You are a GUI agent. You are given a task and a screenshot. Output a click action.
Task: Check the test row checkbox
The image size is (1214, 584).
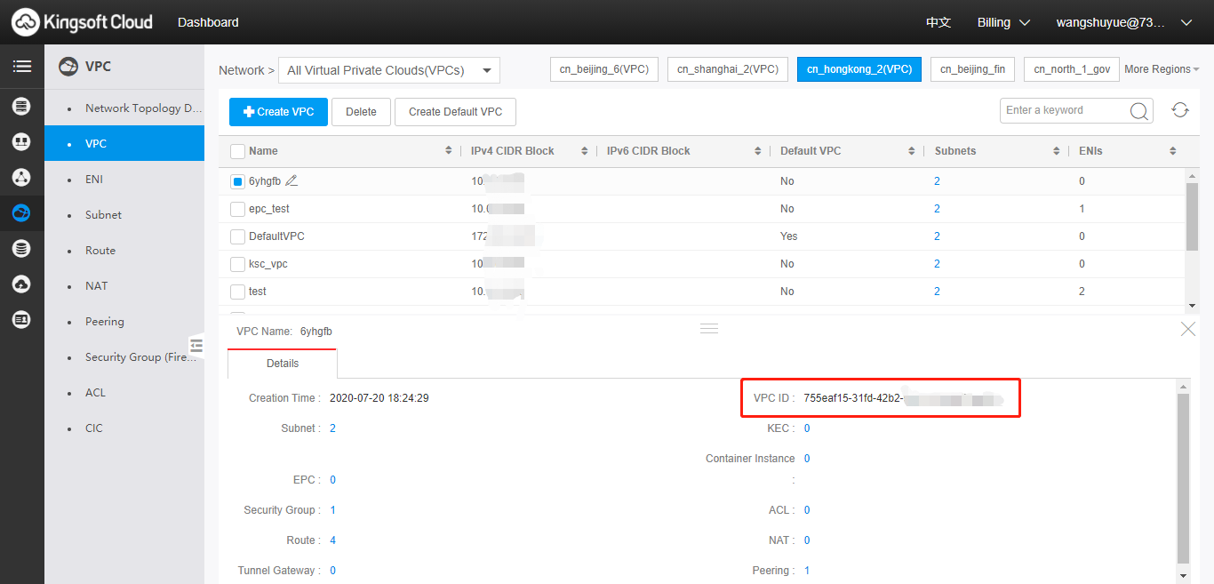click(237, 292)
